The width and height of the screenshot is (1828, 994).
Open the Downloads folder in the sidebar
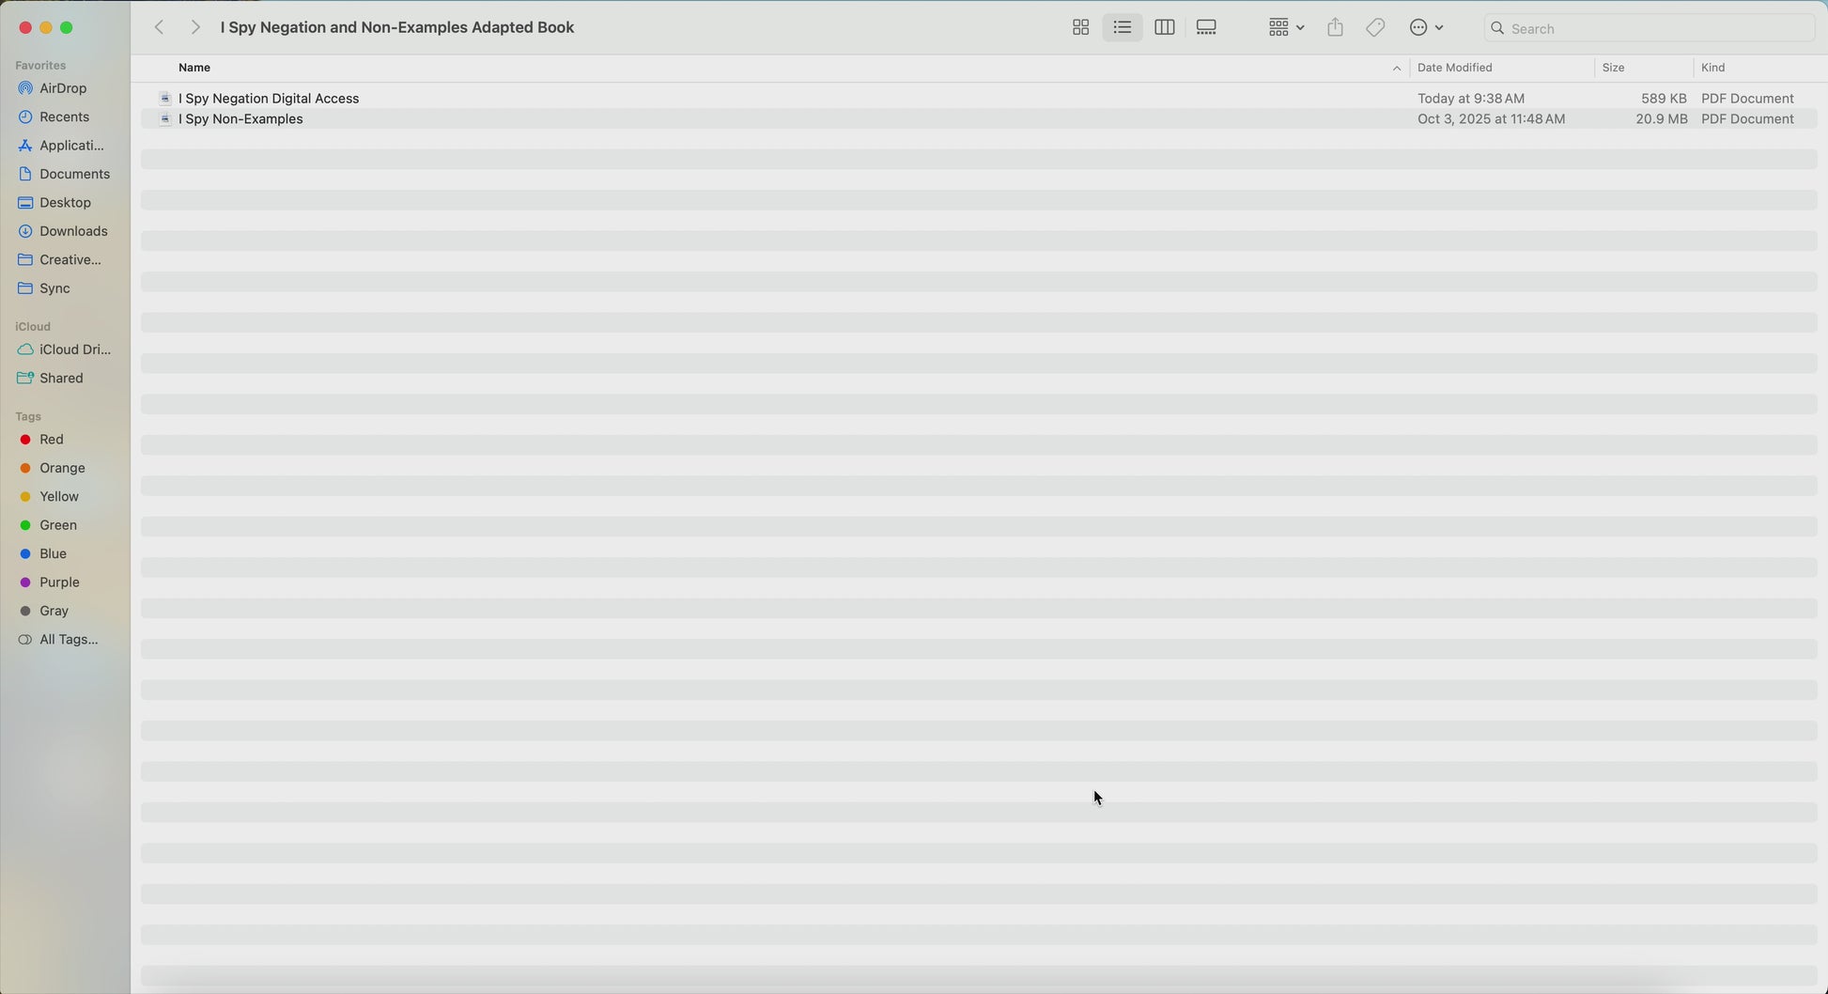[x=73, y=231]
